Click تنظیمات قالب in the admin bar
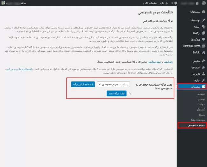 [x=150, y=3]
